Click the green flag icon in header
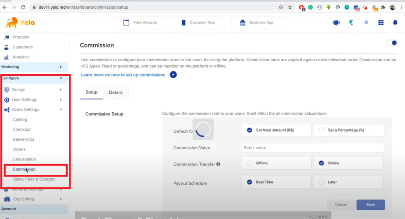This screenshot has width=405, height=219. 351,23
